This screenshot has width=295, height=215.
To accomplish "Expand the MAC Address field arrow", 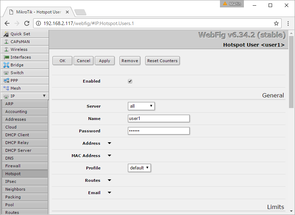I will click(109, 155).
